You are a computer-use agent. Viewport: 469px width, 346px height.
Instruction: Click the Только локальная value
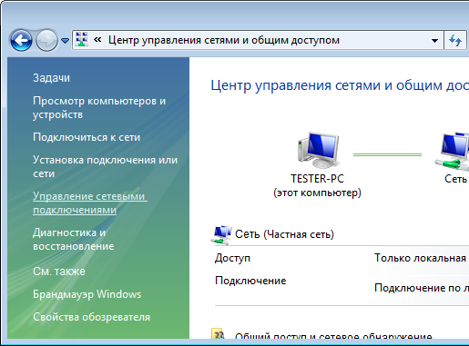(420, 258)
